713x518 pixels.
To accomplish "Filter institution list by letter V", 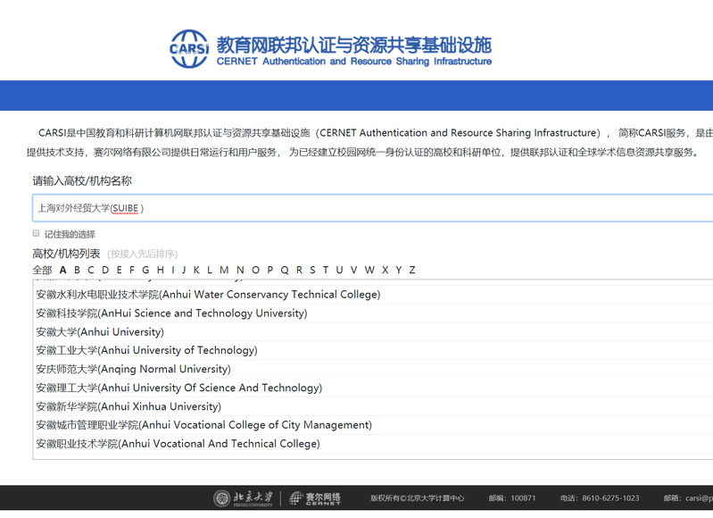I will (353, 270).
